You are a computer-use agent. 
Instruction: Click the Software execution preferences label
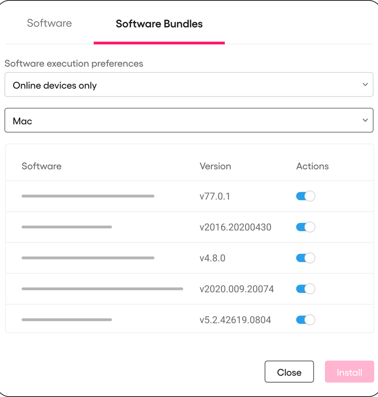point(74,64)
